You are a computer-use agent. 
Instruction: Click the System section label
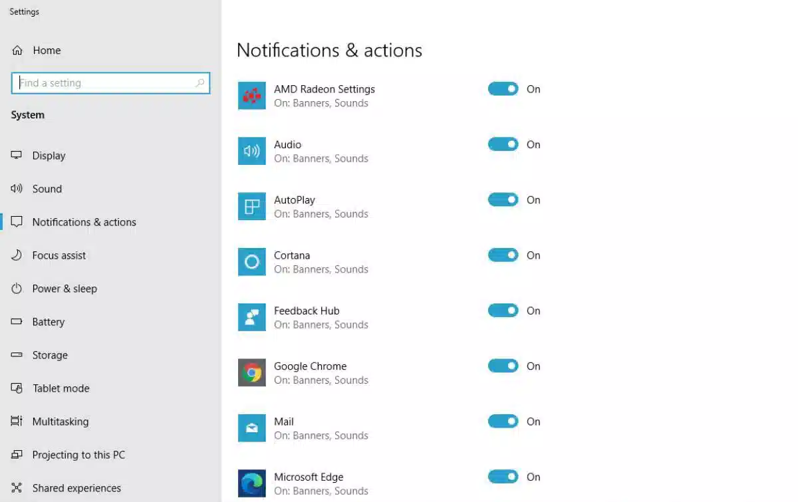coord(28,115)
